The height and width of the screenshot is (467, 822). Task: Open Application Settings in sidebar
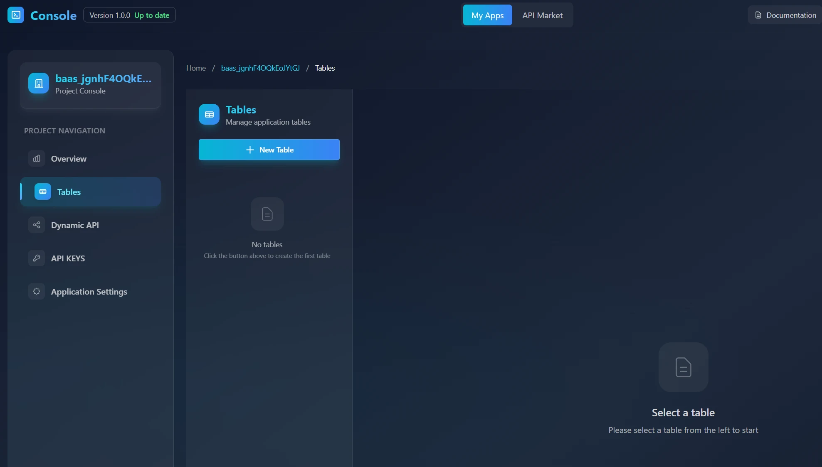(x=89, y=292)
